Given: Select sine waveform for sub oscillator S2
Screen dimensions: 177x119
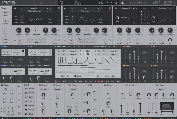Looking at the screenshot, I should 79,39.
